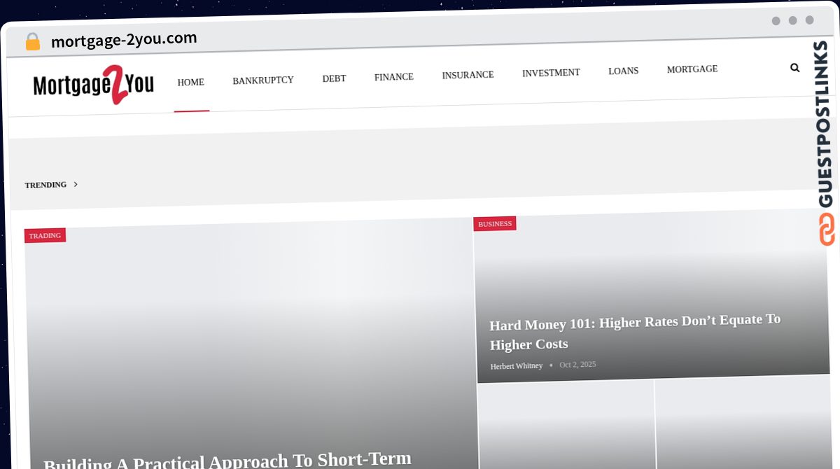
Task: Open the Trading article thumbnail image
Action: pos(252,343)
